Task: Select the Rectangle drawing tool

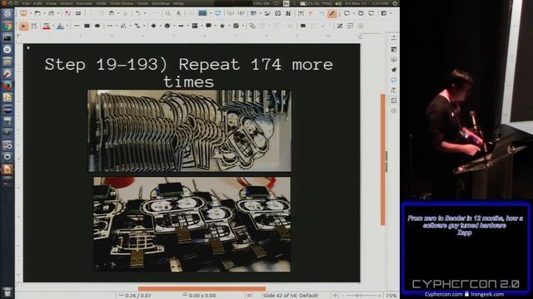Action: 87,26
